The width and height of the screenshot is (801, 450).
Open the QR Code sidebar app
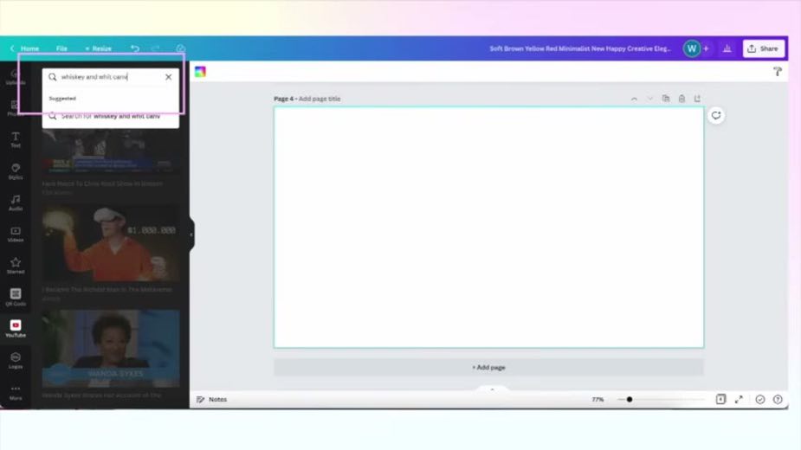tap(16, 298)
